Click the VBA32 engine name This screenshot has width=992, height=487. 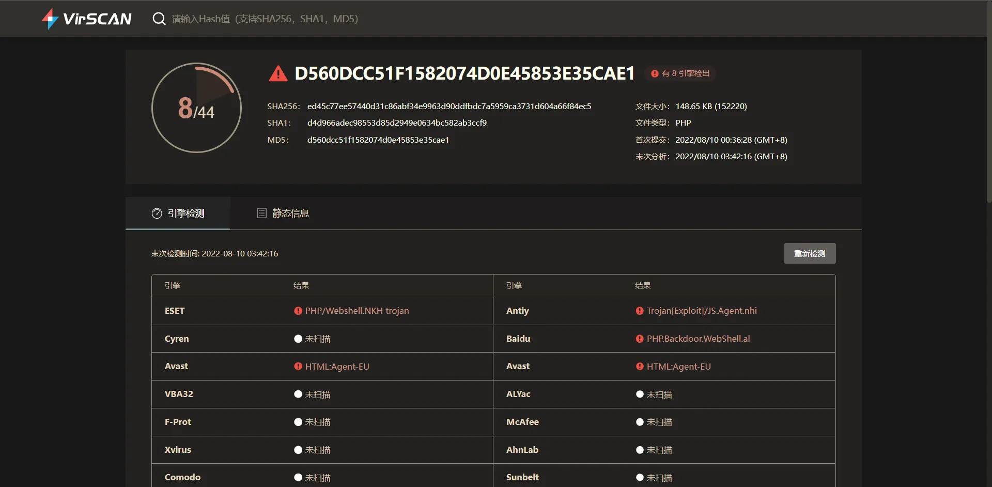(x=179, y=394)
